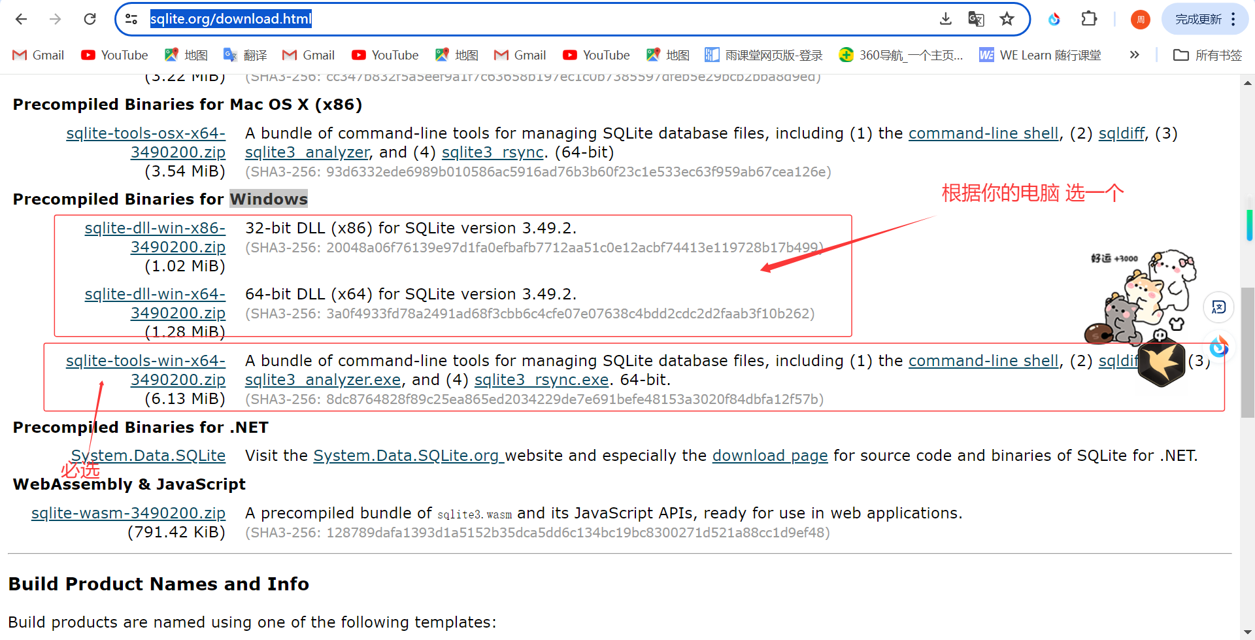Click the Google Translate icon in address bar
This screenshot has height=640, width=1255.
tap(976, 19)
